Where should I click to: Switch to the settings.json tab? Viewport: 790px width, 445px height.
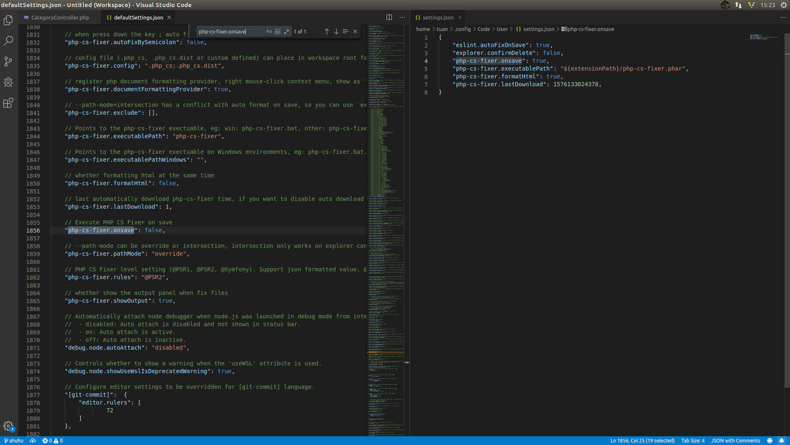pos(438,18)
